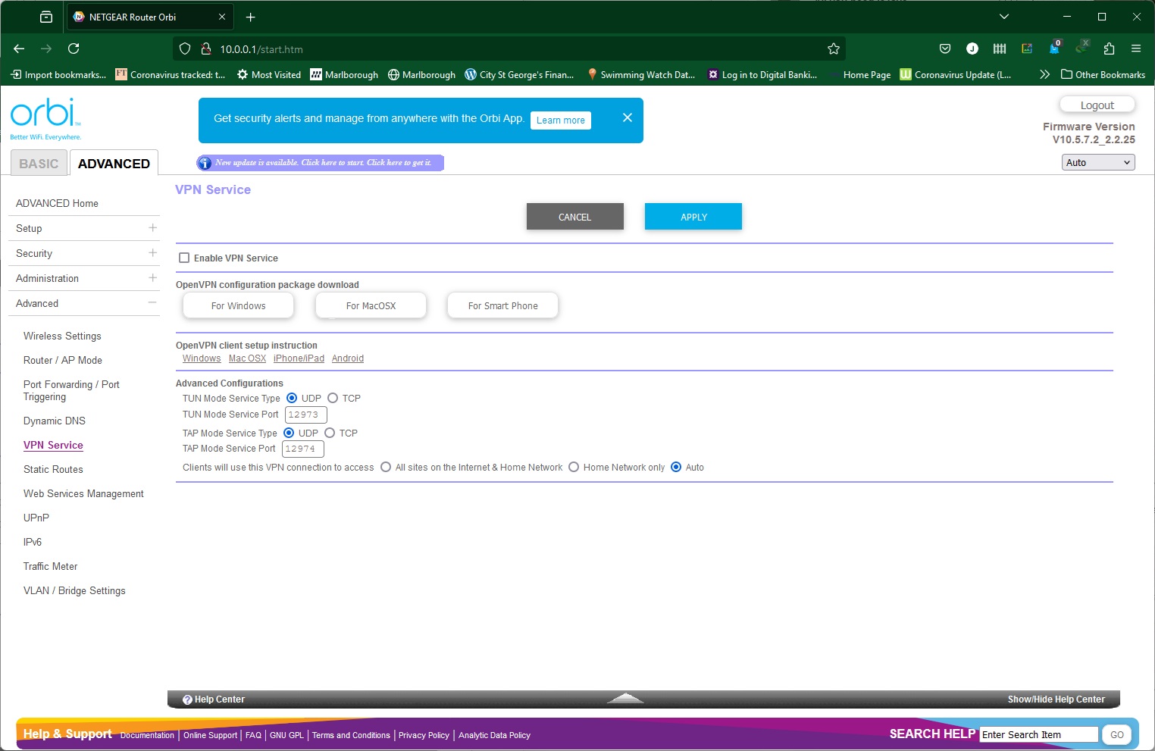Expand the Administration menu section
1155x751 pixels.
pyautogui.click(x=152, y=277)
